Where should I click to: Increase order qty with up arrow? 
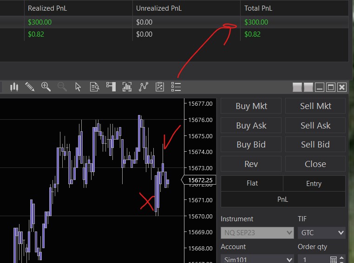pos(341,257)
